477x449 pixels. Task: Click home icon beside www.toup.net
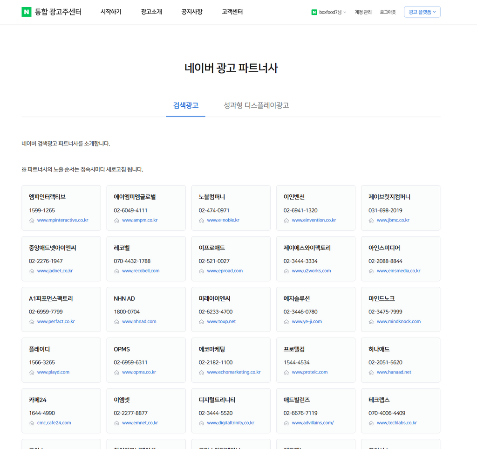coord(201,322)
